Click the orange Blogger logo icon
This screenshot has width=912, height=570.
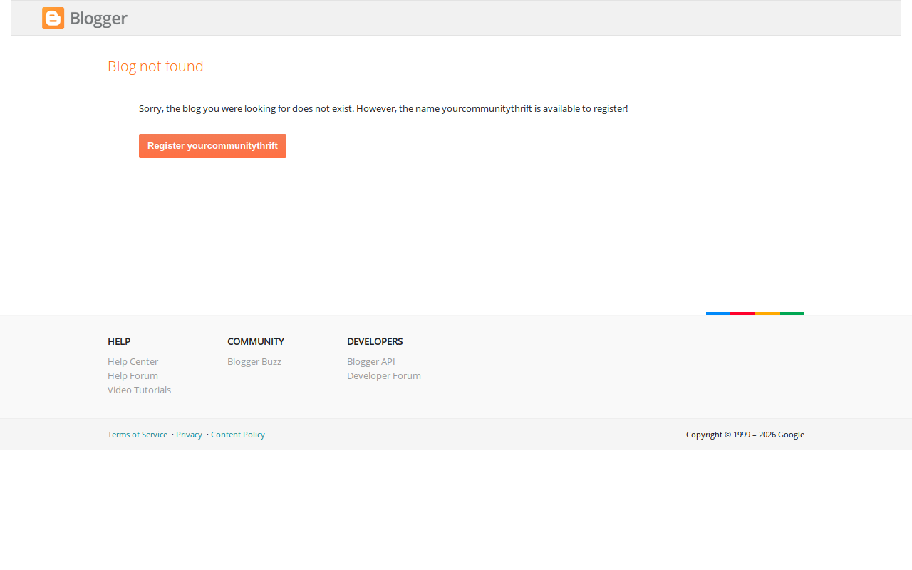coord(53,19)
